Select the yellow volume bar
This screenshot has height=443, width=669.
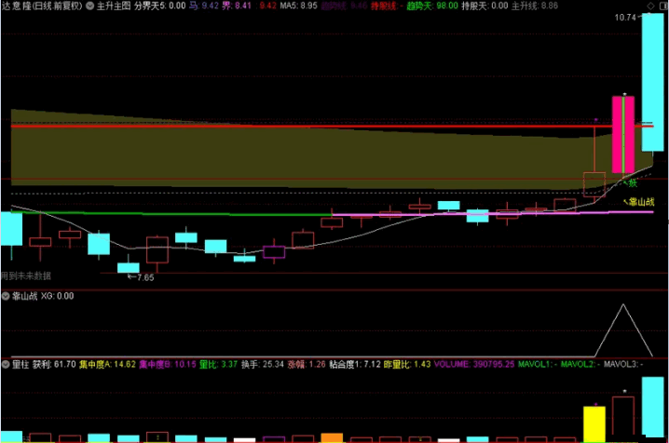(594, 424)
